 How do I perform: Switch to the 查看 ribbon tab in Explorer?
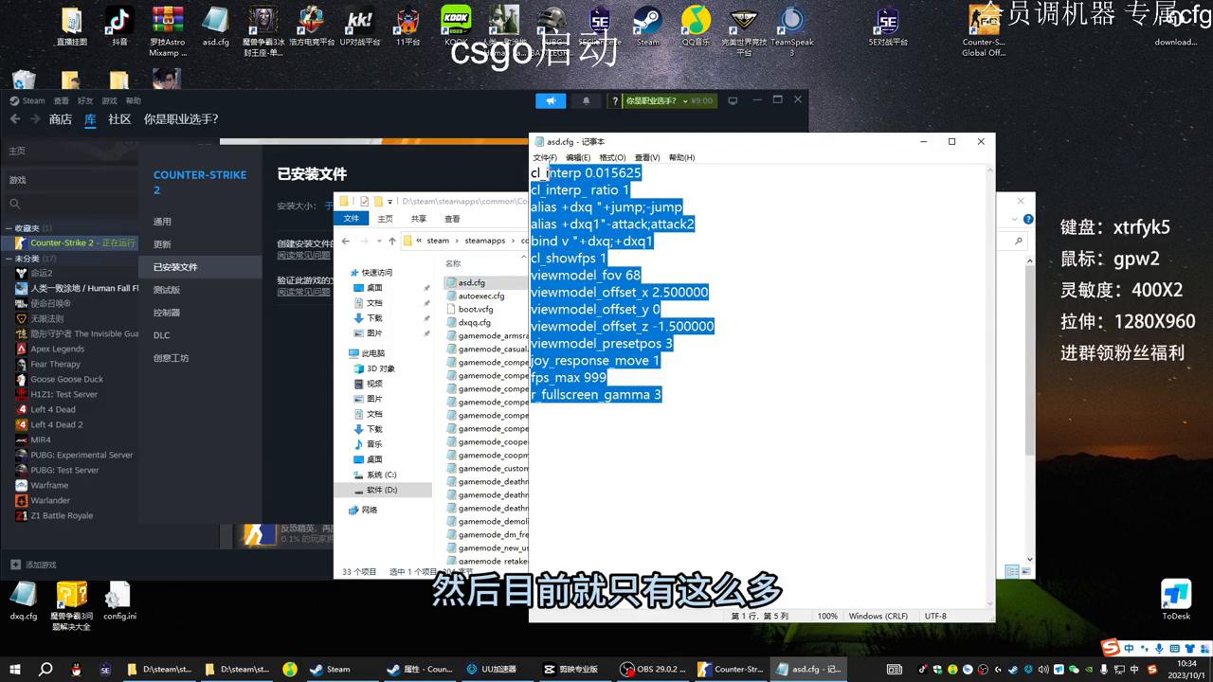[x=452, y=218]
